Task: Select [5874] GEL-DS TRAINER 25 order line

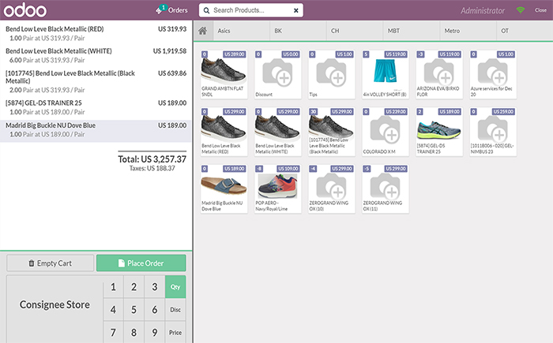Action: click(x=96, y=107)
